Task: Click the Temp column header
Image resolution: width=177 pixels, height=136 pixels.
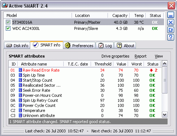Action: [x=137, y=15]
